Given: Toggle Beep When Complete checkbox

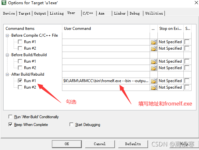Looking at the screenshot, I should point(10,124).
